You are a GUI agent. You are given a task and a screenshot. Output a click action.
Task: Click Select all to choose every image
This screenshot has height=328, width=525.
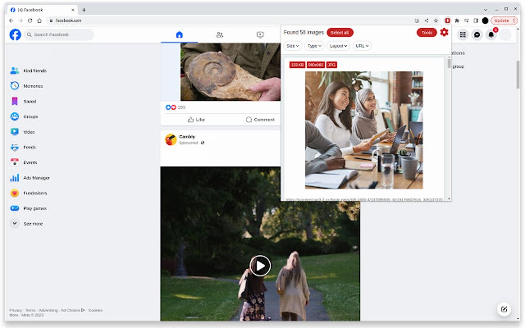[339, 32]
